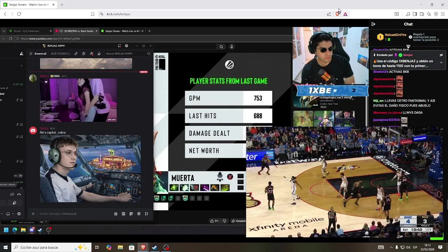The height and width of the screenshot is (252, 448).
Task: Select the Benjaz Stream browser tab
Action: [x=29, y=5]
